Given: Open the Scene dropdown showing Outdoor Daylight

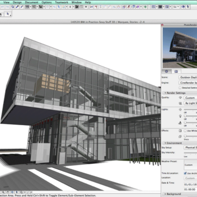Looking at the screenshot, I should (x=188, y=77).
